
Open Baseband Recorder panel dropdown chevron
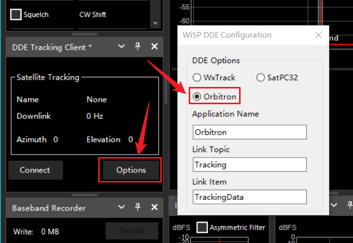(x=121, y=207)
